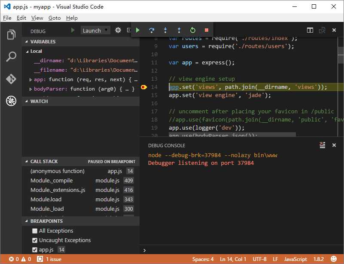Open launch configuration gear icon
This screenshot has width=344, height=264.
(118, 30)
